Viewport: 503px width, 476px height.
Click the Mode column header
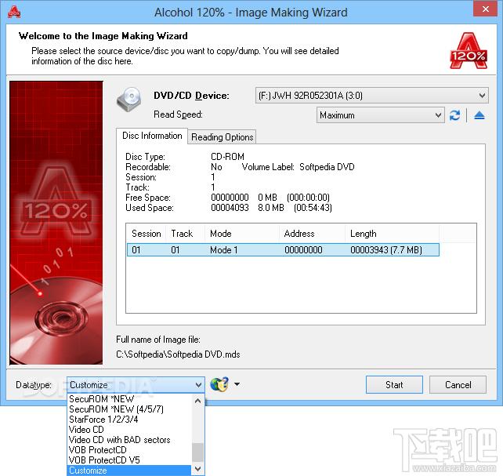click(242, 234)
